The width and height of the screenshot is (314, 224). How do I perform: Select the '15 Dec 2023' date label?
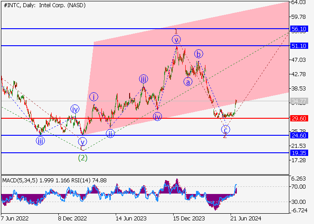(189, 218)
